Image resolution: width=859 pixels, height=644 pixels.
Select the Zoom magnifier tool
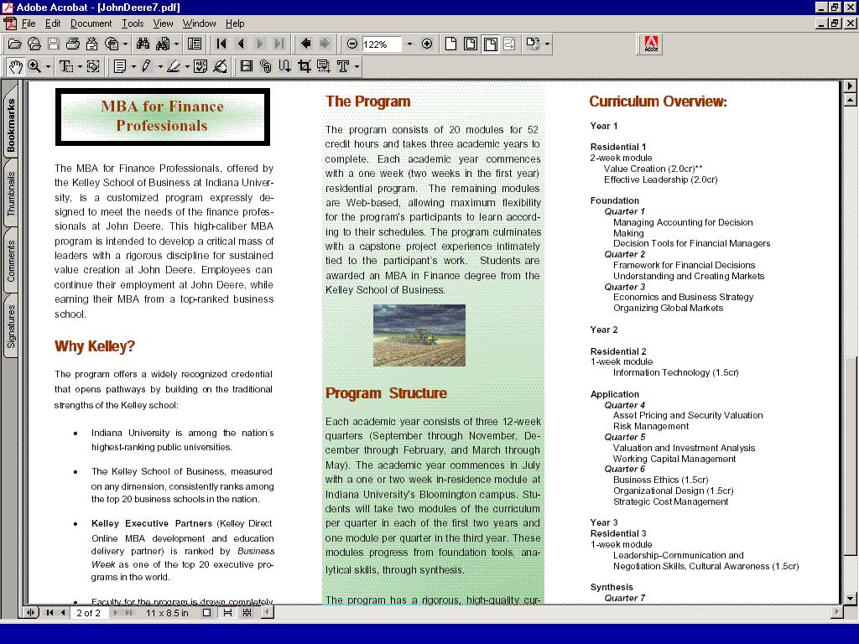pos(34,67)
